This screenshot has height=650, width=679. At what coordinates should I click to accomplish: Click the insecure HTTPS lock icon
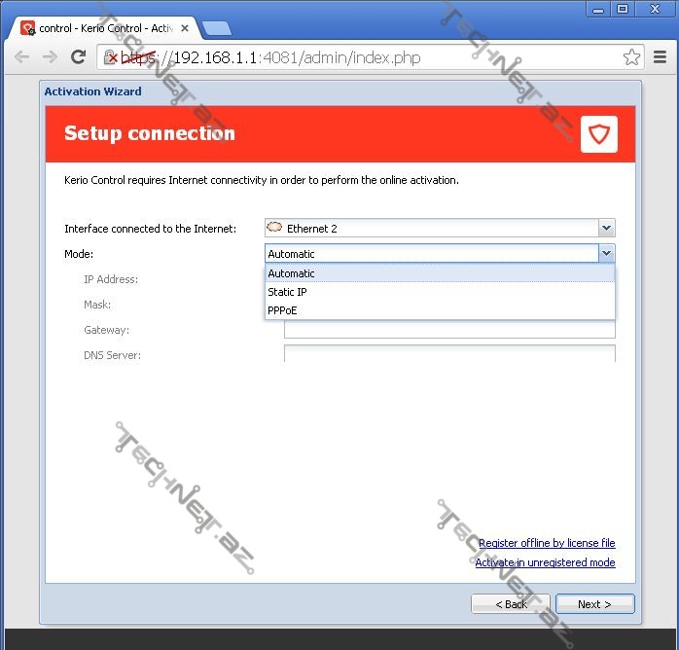110,57
